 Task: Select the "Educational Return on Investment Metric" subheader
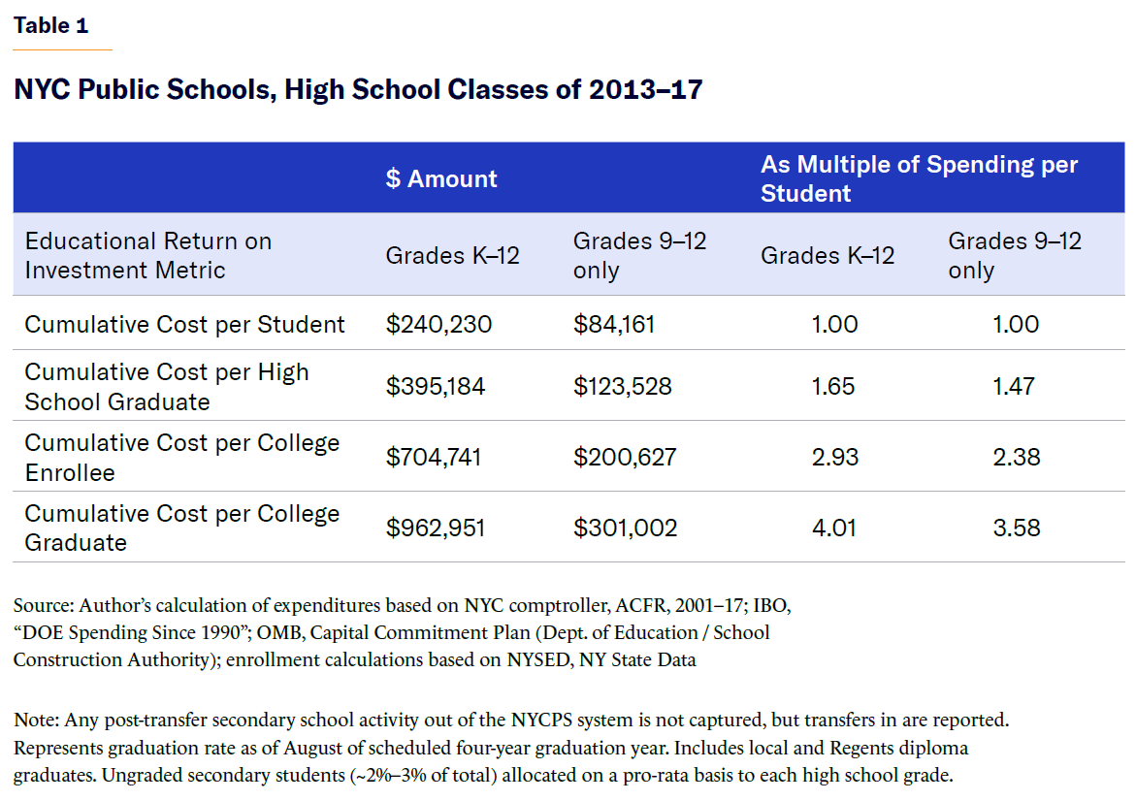(148, 255)
